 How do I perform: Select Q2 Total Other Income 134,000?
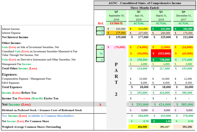139,68
